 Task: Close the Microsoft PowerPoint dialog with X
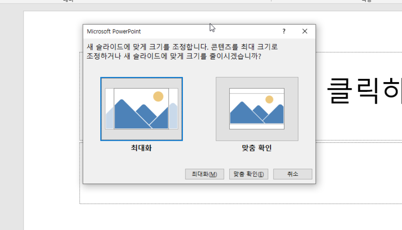pyautogui.click(x=305, y=31)
